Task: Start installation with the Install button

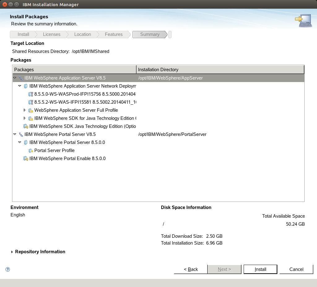Action: [x=260, y=269]
